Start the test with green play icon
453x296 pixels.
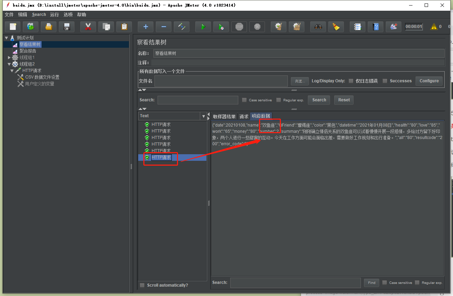pos(203,27)
